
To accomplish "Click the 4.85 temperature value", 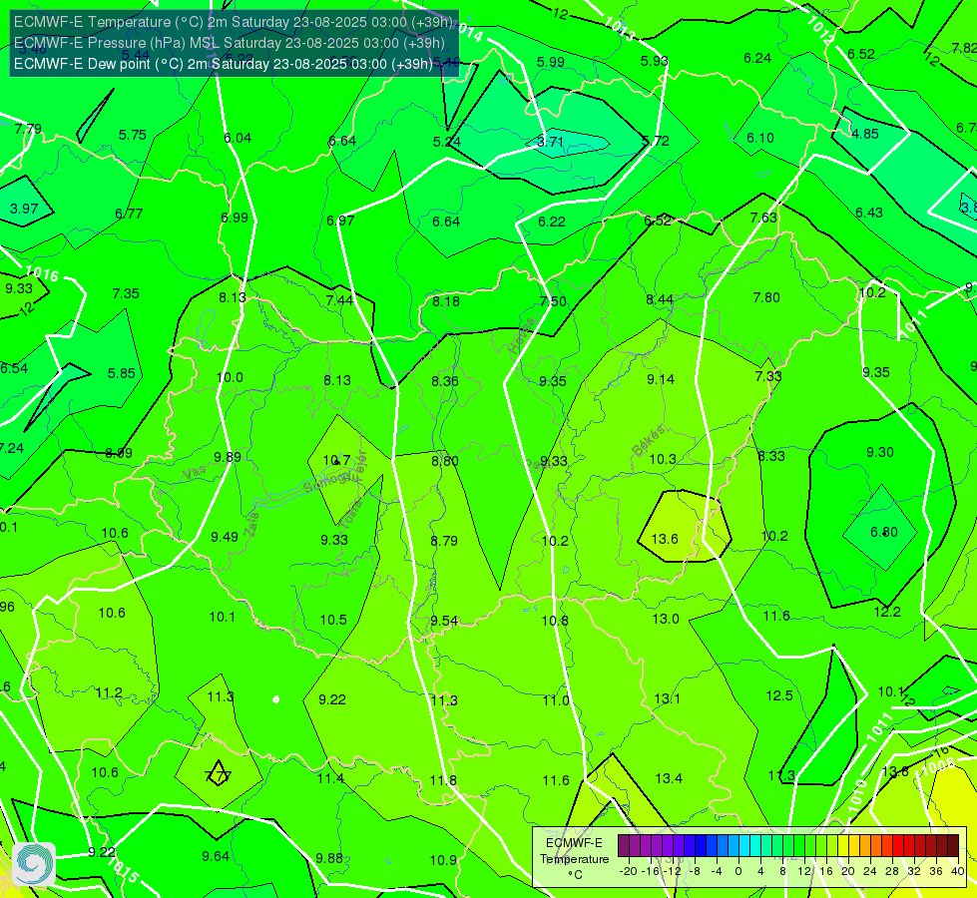I will point(865,134).
